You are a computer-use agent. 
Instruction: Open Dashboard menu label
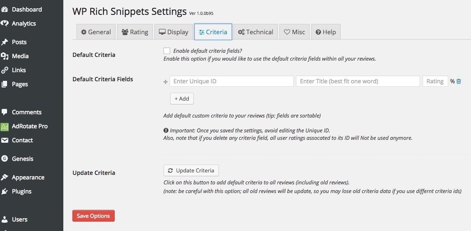(x=27, y=9)
